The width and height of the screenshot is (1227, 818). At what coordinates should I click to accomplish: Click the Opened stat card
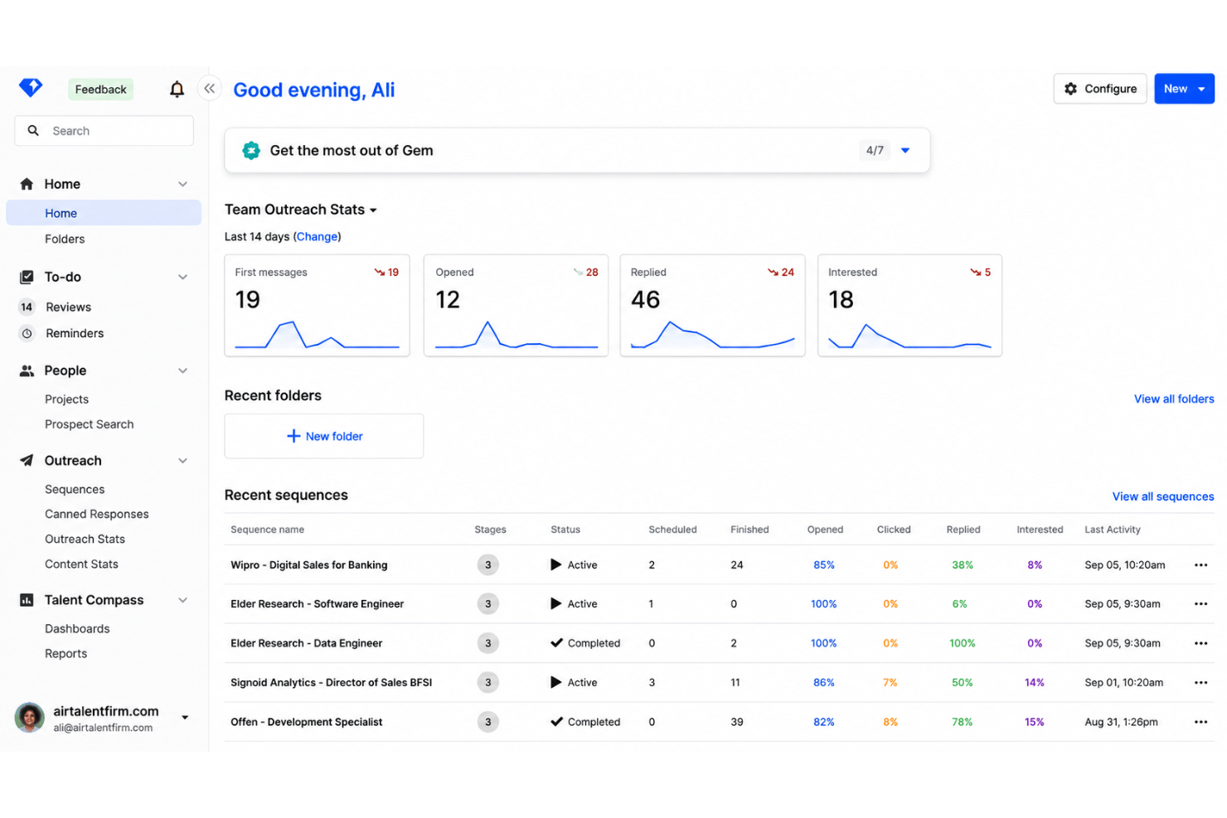tap(516, 305)
